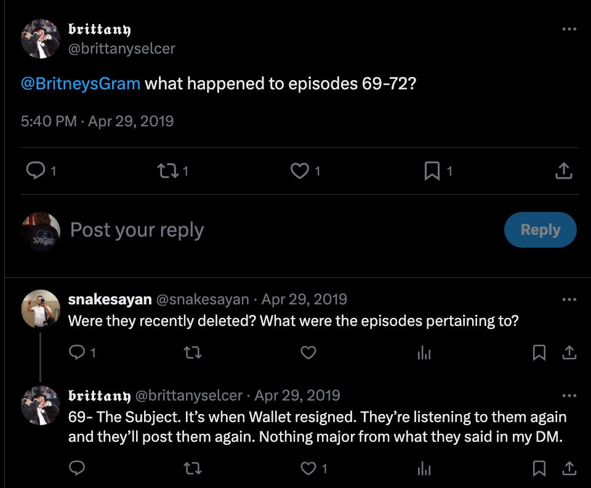This screenshot has width=591, height=488.
Task: Click reply icon on main tweet
Action: [x=36, y=171]
